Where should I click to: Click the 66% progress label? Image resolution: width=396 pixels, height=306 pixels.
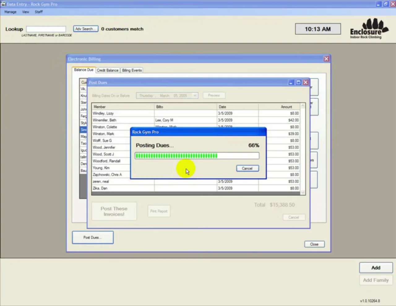pos(254,145)
